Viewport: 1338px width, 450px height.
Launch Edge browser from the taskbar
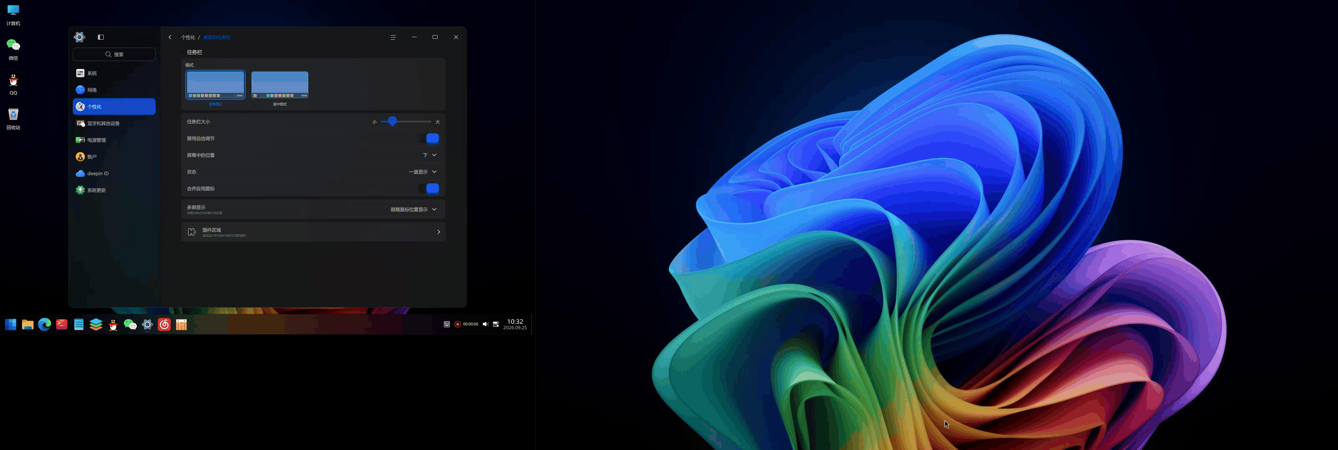pos(45,325)
